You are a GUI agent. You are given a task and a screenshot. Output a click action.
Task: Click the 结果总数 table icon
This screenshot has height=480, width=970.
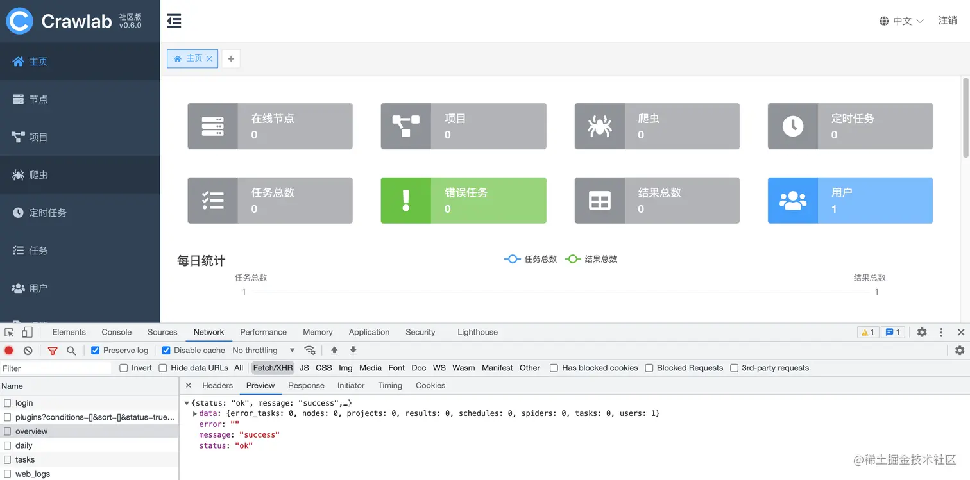point(600,201)
